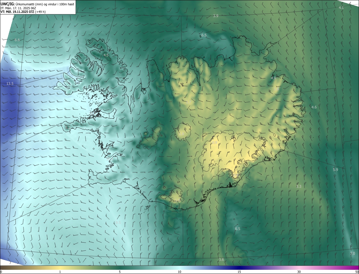Screen dimensions: 359x274
Task: Click the 5.9 value label
Action: 335,169
